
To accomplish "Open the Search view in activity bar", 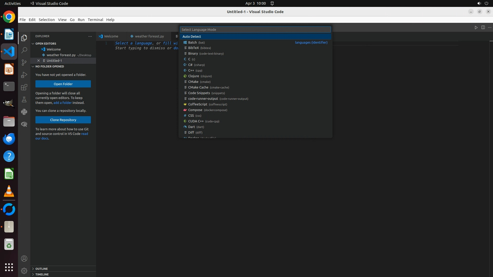I will 24,50.
